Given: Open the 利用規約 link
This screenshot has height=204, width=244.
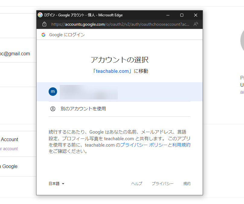Looking at the screenshot, I should tap(181, 145).
